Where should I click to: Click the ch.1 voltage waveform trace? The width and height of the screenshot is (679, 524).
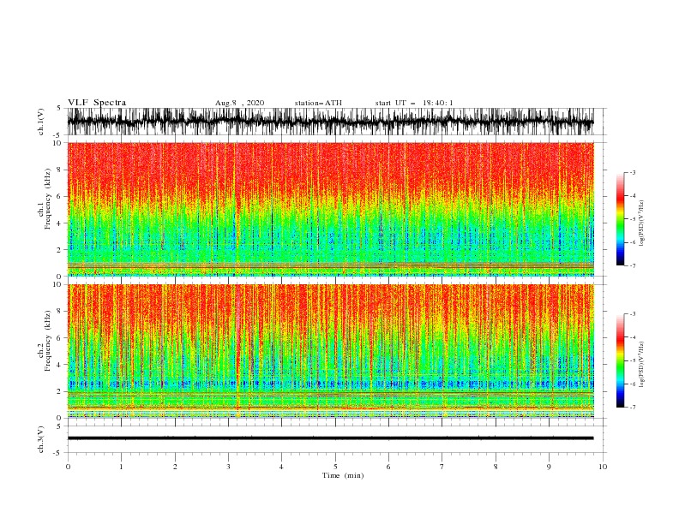coord(330,122)
